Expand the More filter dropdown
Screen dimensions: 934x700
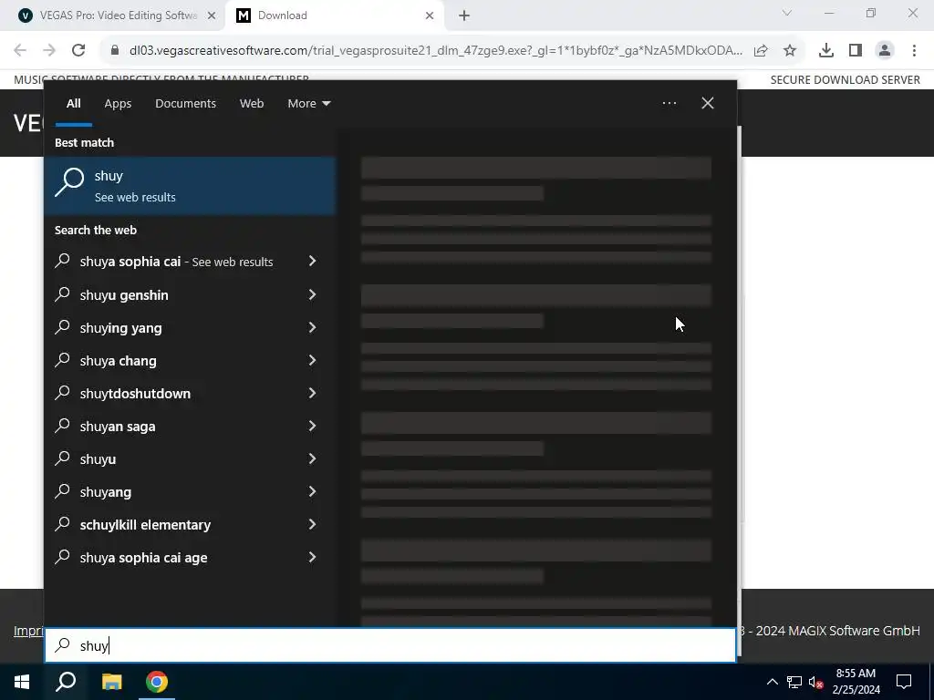pos(308,104)
